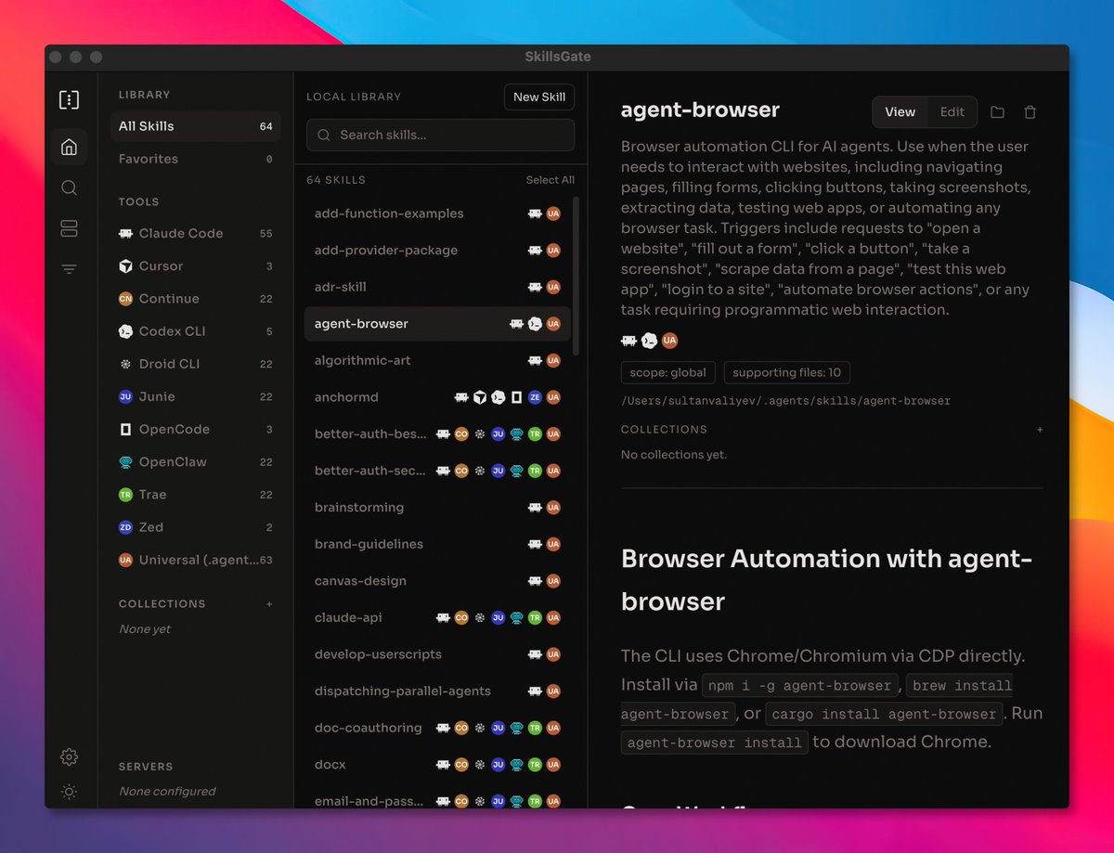Select adr-skill in list
The image size is (1114, 853).
tap(437, 287)
